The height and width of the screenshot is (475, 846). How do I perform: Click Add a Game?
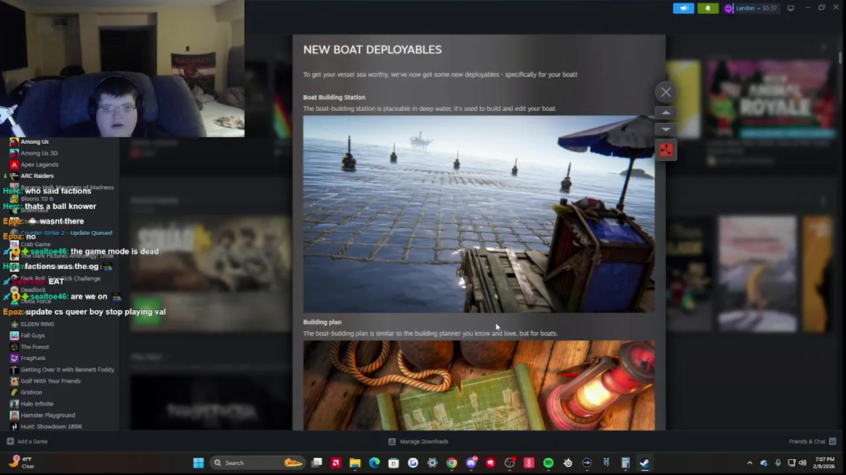(27, 441)
